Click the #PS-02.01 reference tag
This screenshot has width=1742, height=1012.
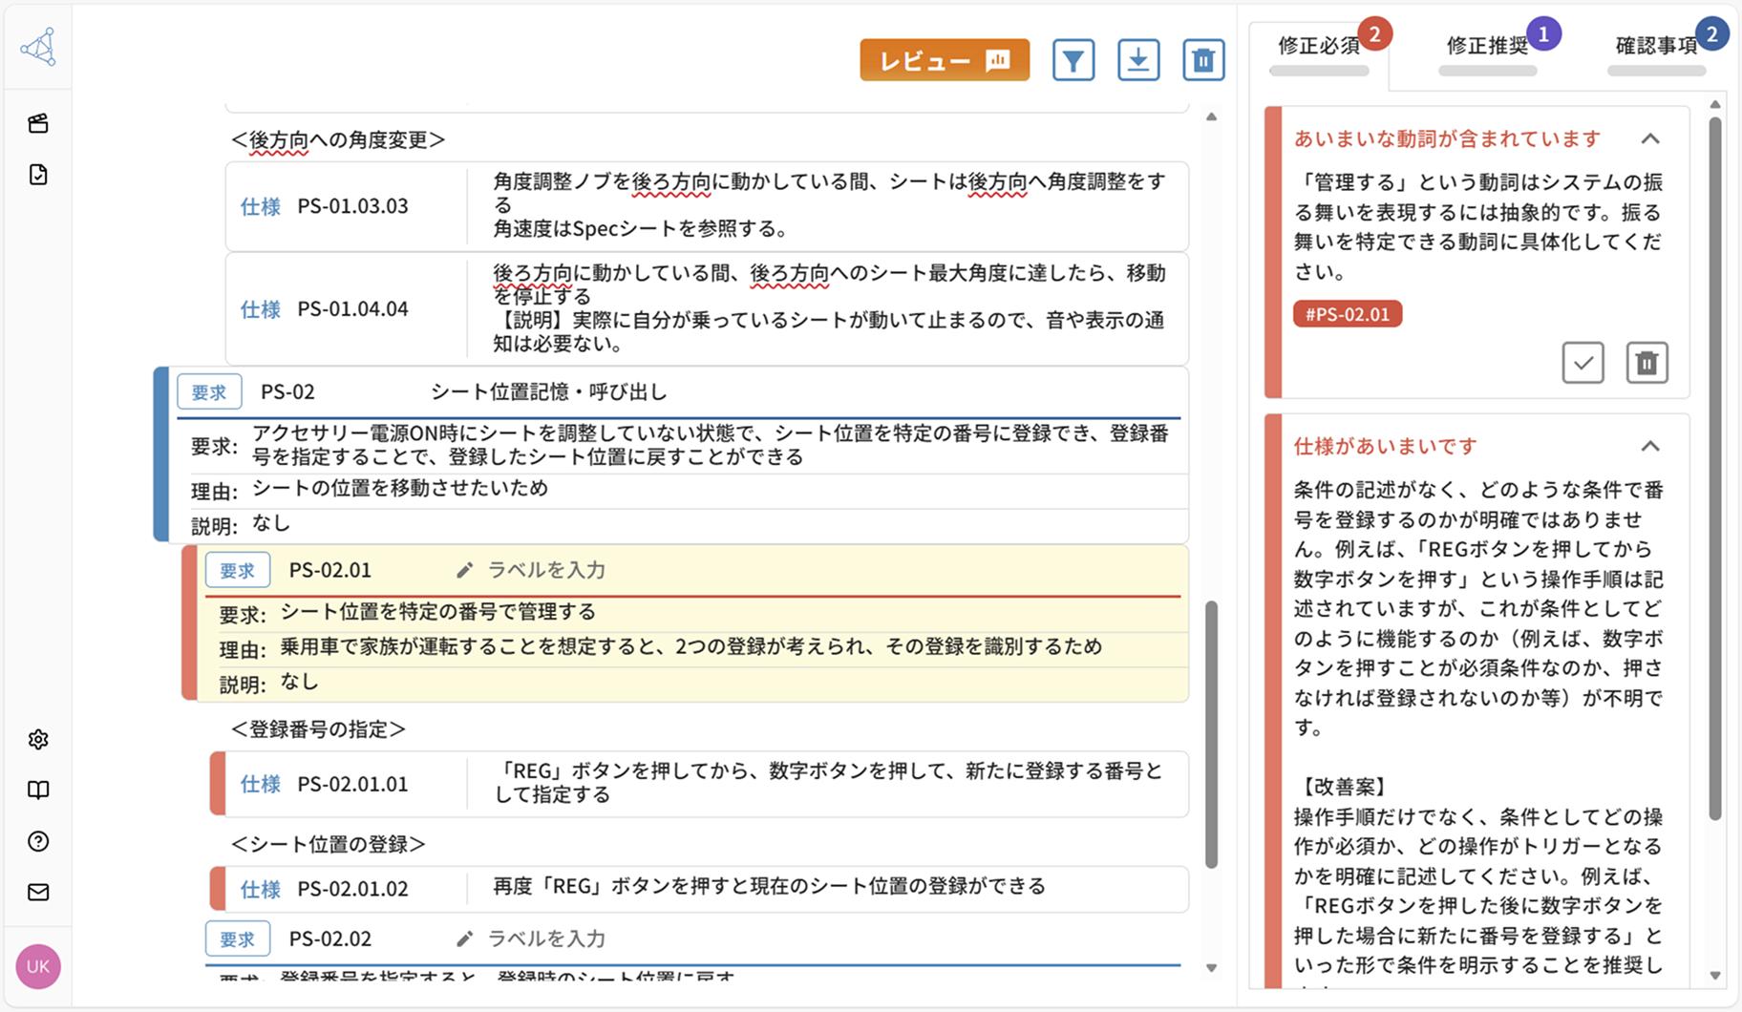[1348, 313]
